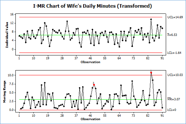
Task: Click the y-axis tick '16' on Individual Value chart
Action: point(12,14)
